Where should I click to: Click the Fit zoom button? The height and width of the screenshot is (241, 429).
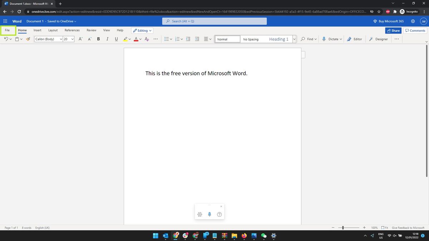tap(385, 227)
